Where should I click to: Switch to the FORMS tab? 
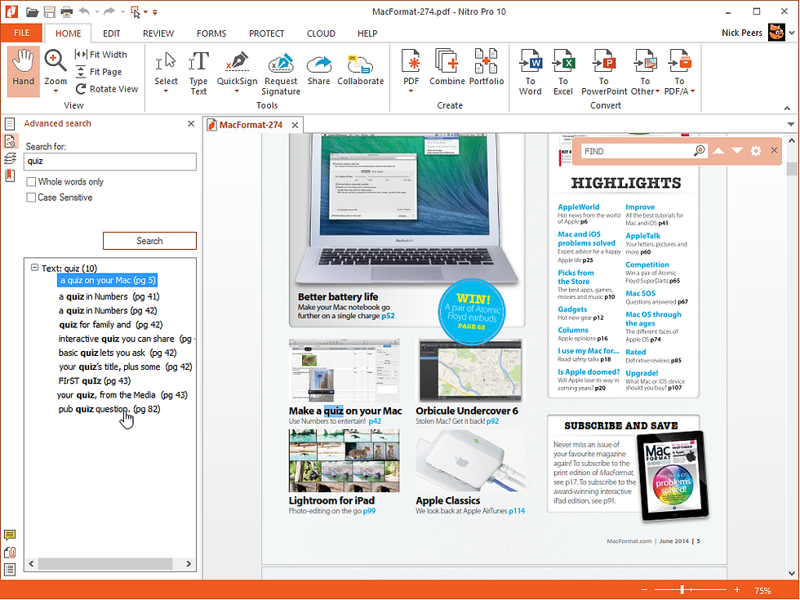coord(211,33)
